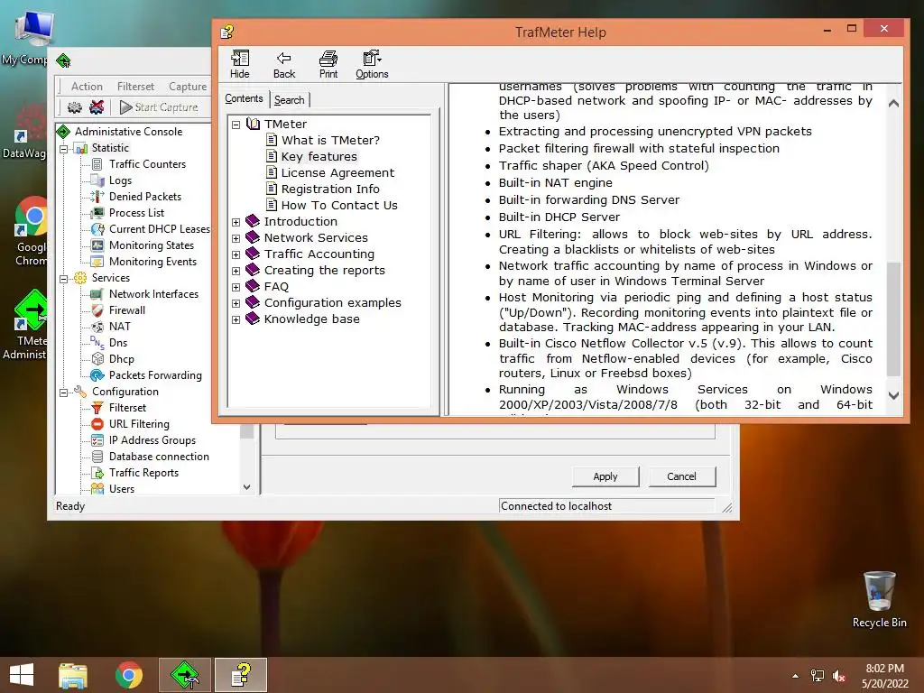924x693 pixels.
Task: Click the help content scroll down arrow
Action: pyautogui.click(x=893, y=395)
